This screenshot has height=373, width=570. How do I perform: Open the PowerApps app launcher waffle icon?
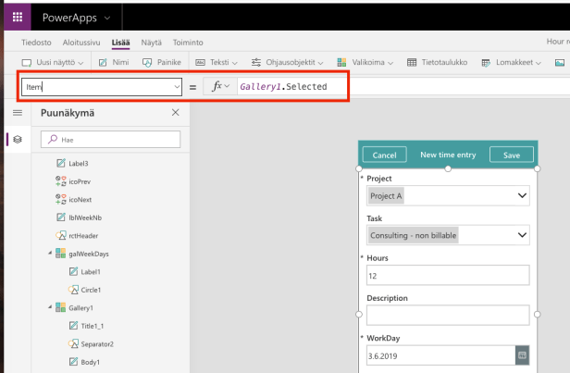[18, 18]
